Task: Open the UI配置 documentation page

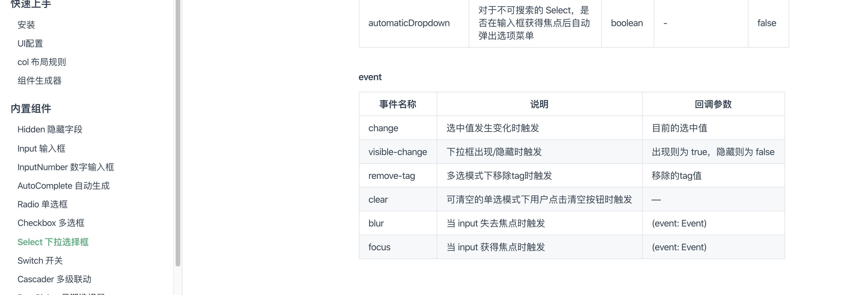Action: [30, 43]
